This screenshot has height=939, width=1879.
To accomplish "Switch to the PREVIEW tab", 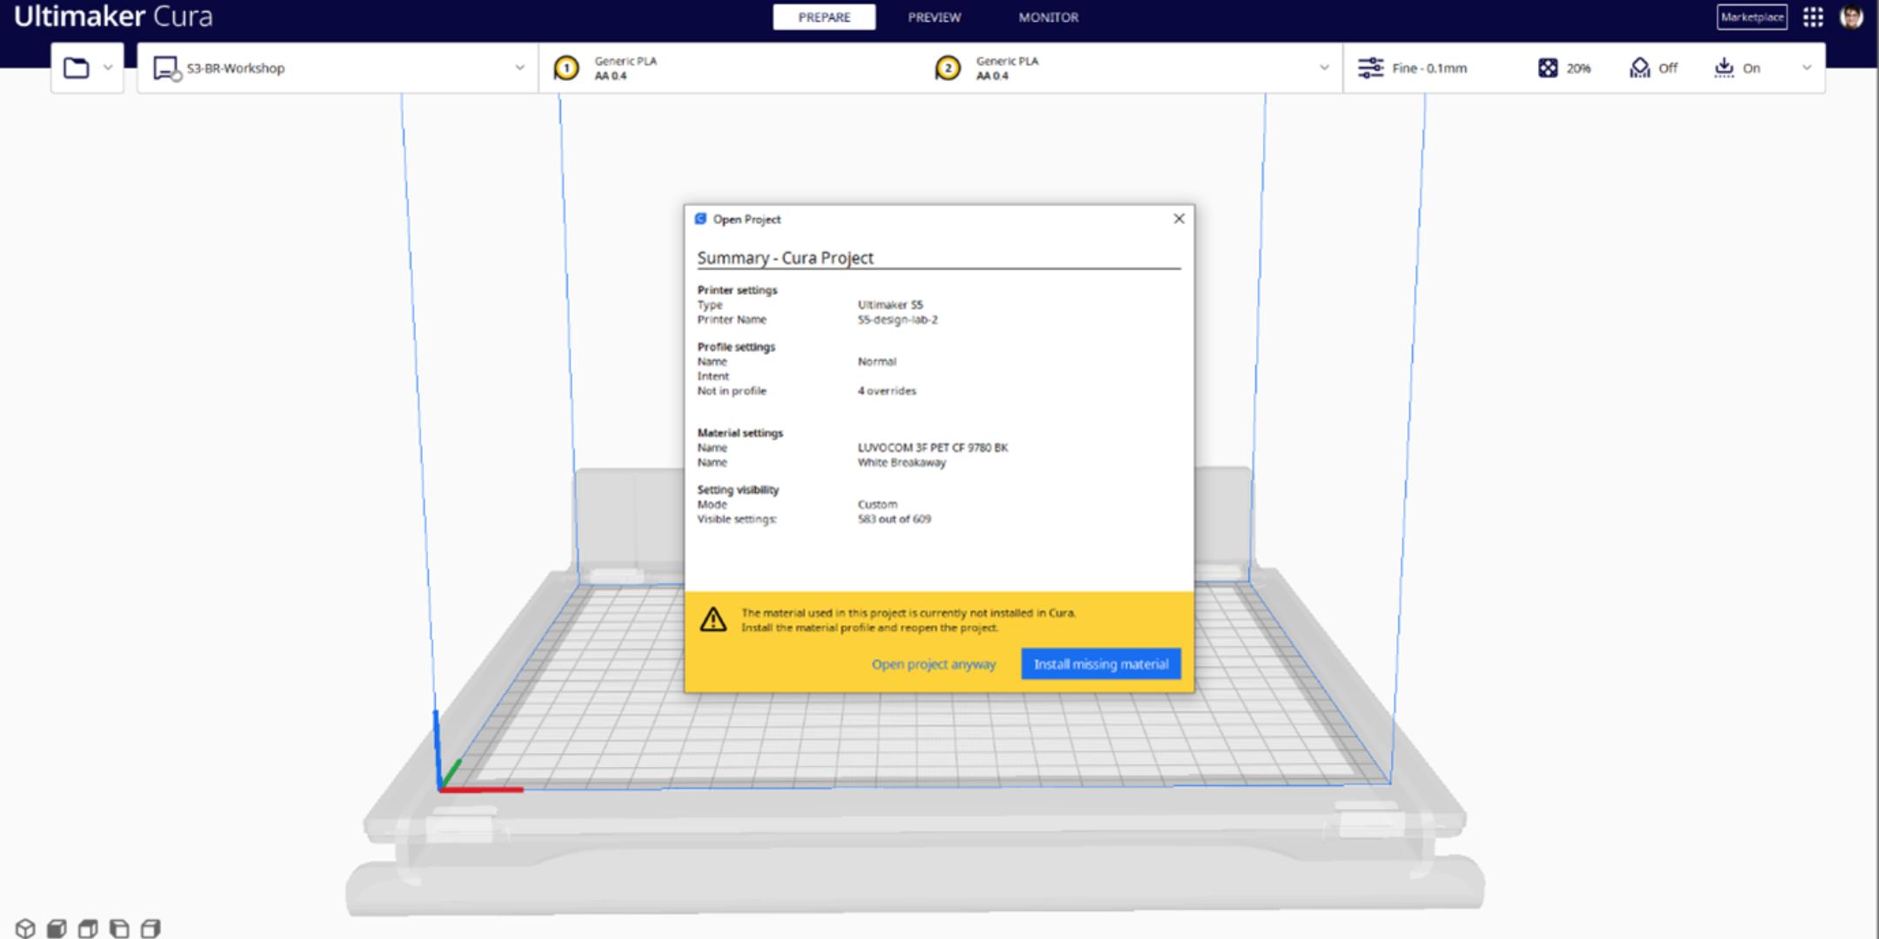I will pyautogui.click(x=934, y=17).
